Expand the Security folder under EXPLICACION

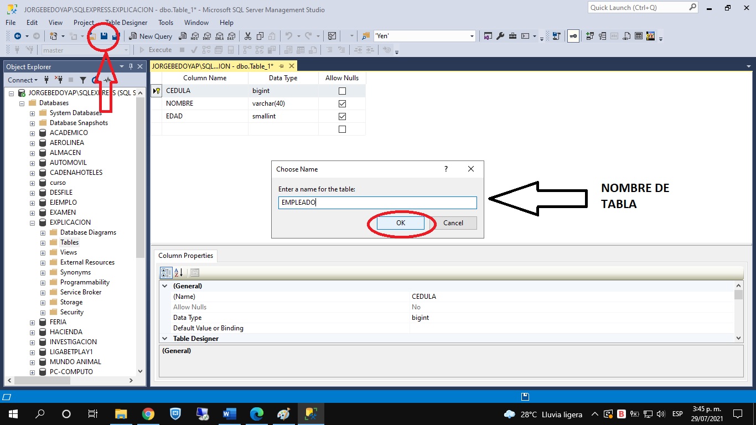point(43,312)
